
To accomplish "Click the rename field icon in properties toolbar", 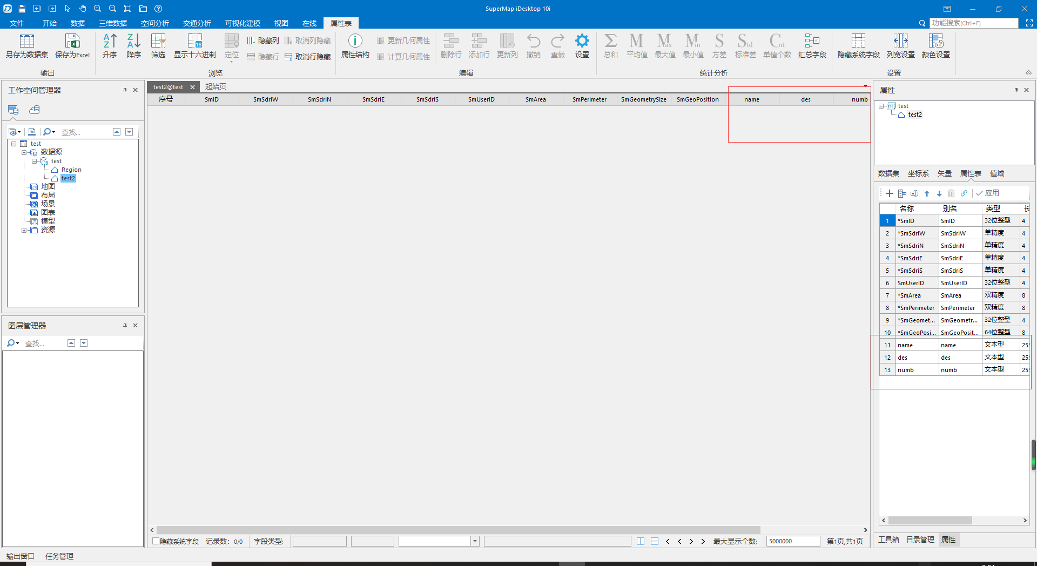I will pos(914,193).
